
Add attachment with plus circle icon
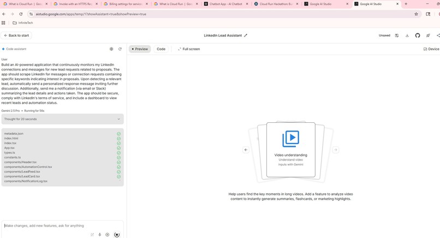click(x=108, y=235)
